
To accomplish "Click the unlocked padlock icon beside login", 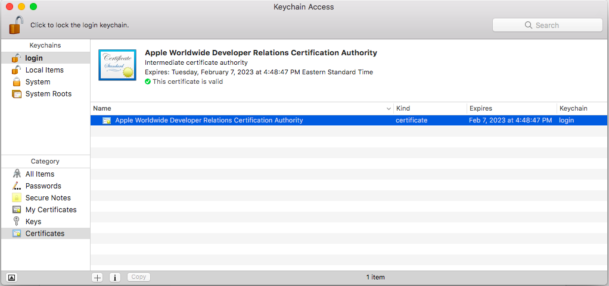I will [x=16, y=58].
